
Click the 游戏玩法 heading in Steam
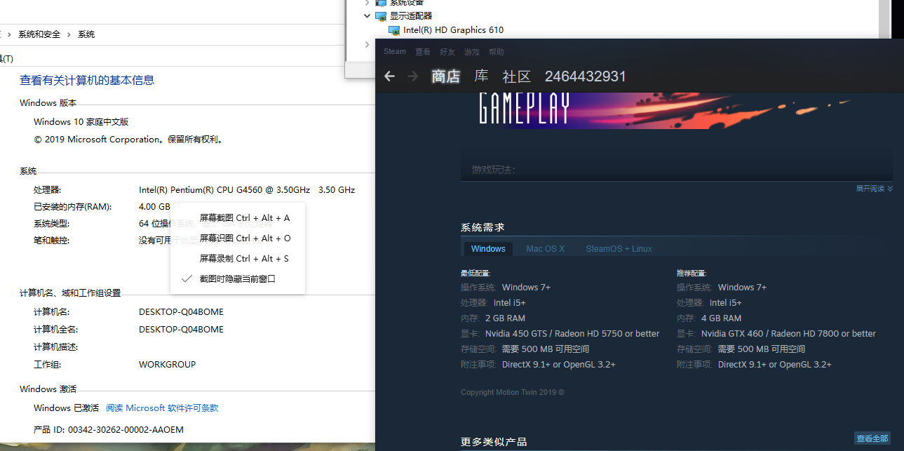[494, 170]
